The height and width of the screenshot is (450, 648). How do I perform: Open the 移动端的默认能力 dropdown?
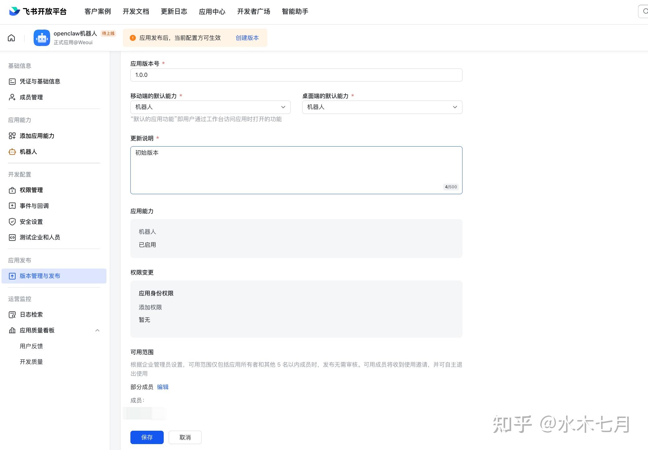pos(210,107)
